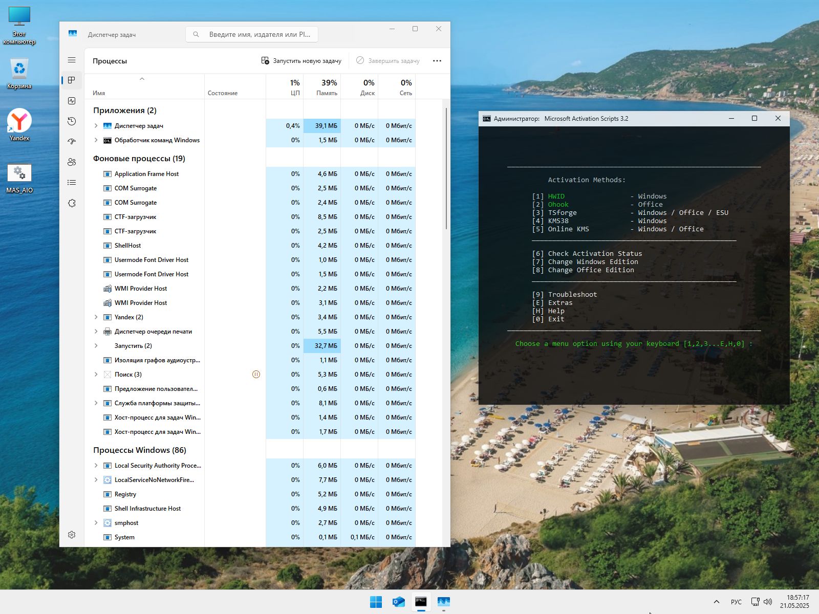This screenshot has height=614, width=819.
Task: Open Task Manager settings gear
Action: (72, 535)
